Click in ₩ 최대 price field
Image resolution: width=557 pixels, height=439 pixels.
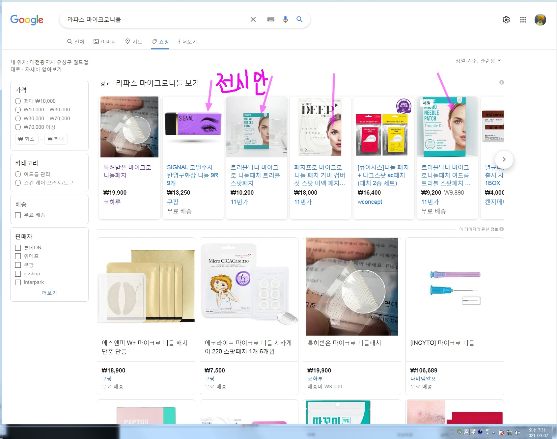(x=56, y=139)
